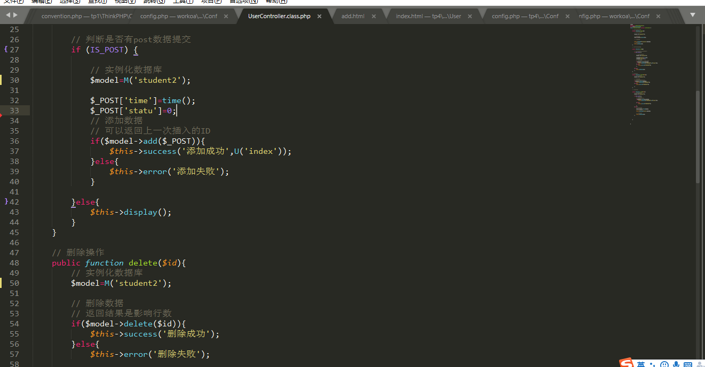The image size is (705, 367).
Task: Click the microphone voice input icon
Action: pyautogui.click(x=676, y=365)
